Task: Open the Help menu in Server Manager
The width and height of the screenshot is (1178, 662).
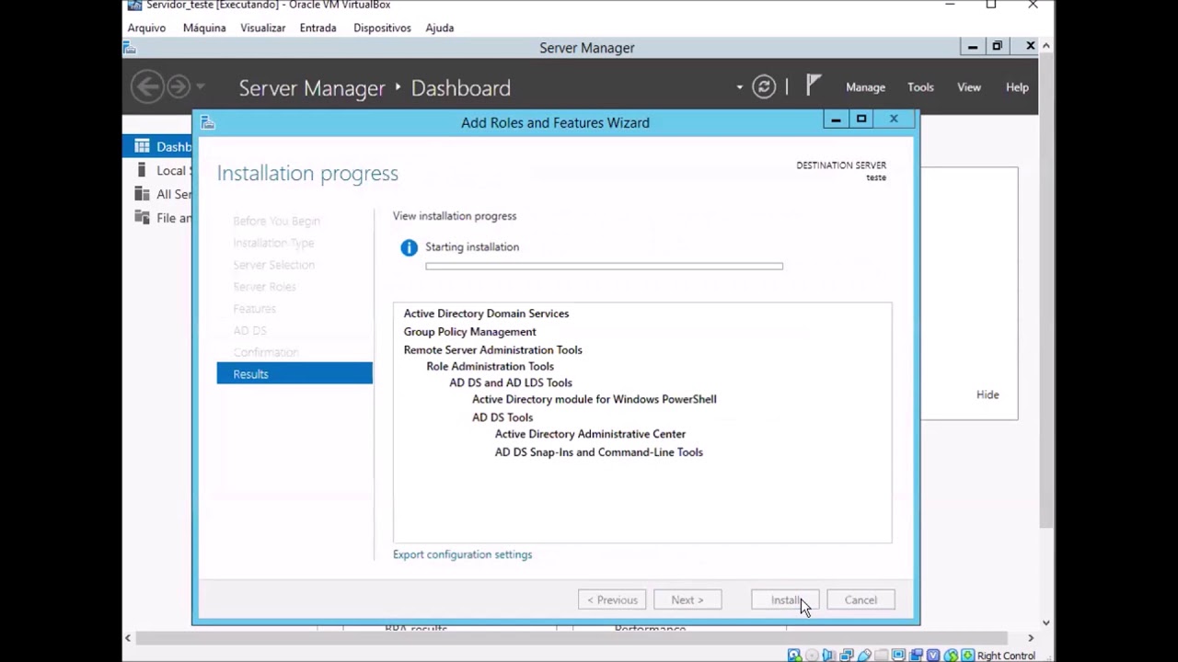Action: pos(1017,87)
